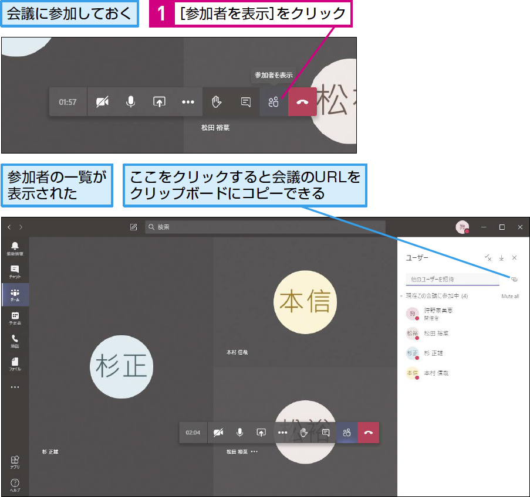Open more actions ellipsis in lower toolbar
Screen dimensions: 530x497
pyautogui.click(x=282, y=433)
